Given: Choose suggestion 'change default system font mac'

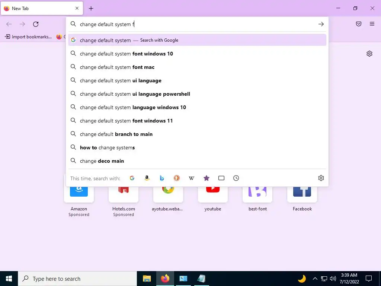Looking at the screenshot, I should click(x=197, y=67).
